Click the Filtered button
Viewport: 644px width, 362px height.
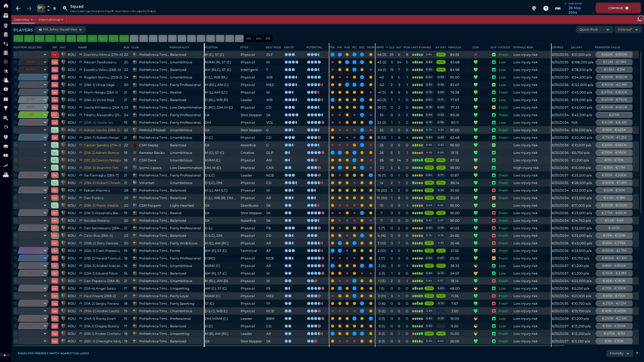coord(626,30)
